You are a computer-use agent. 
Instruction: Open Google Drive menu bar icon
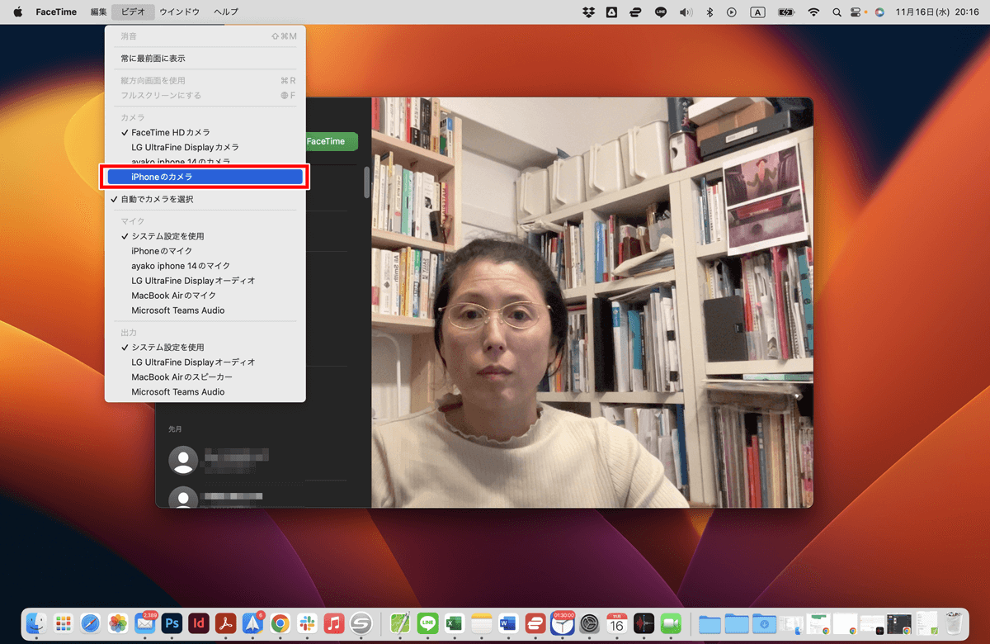click(612, 12)
